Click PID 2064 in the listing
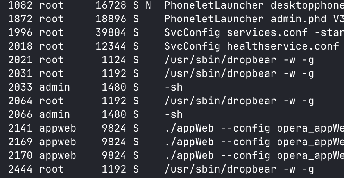This screenshot has width=344, height=178. point(20,101)
